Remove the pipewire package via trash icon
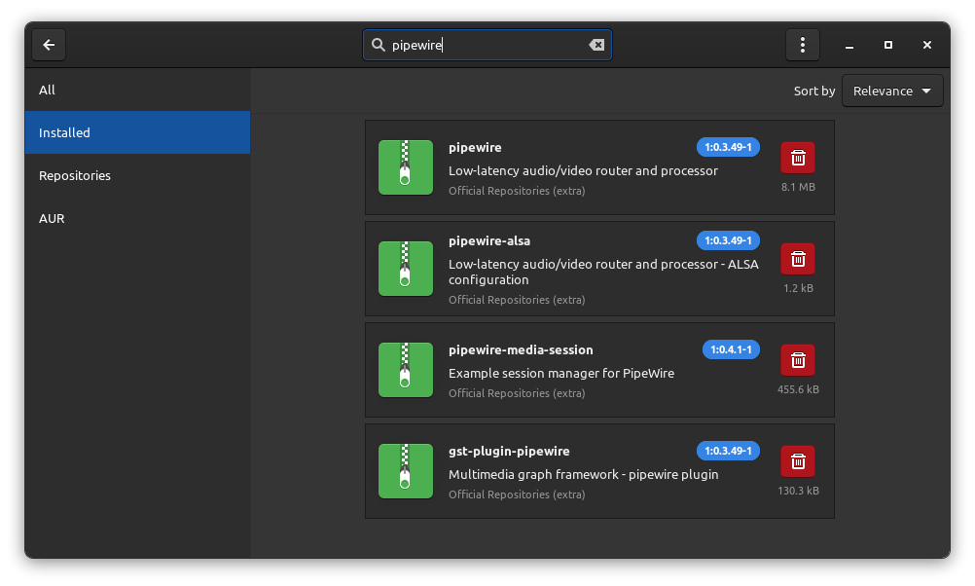 tap(798, 158)
